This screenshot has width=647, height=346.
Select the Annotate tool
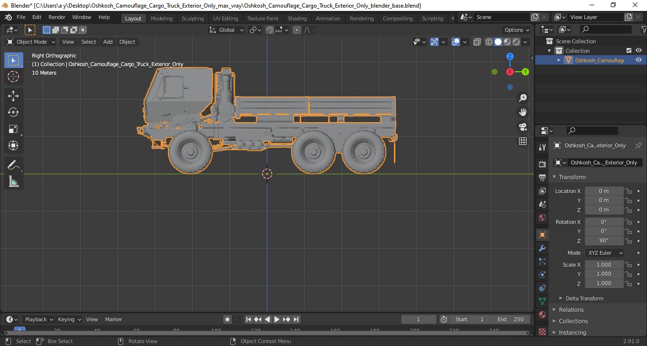click(13, 165)
